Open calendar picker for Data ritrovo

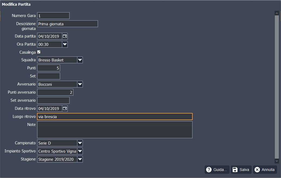coord(65,108)
